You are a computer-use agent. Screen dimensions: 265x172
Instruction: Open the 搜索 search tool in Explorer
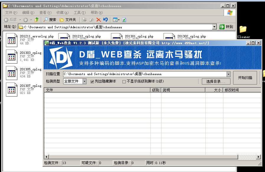click(x=50, y=20)
